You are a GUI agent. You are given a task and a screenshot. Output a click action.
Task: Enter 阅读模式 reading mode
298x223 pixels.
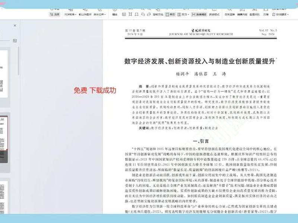click(214, 14)
